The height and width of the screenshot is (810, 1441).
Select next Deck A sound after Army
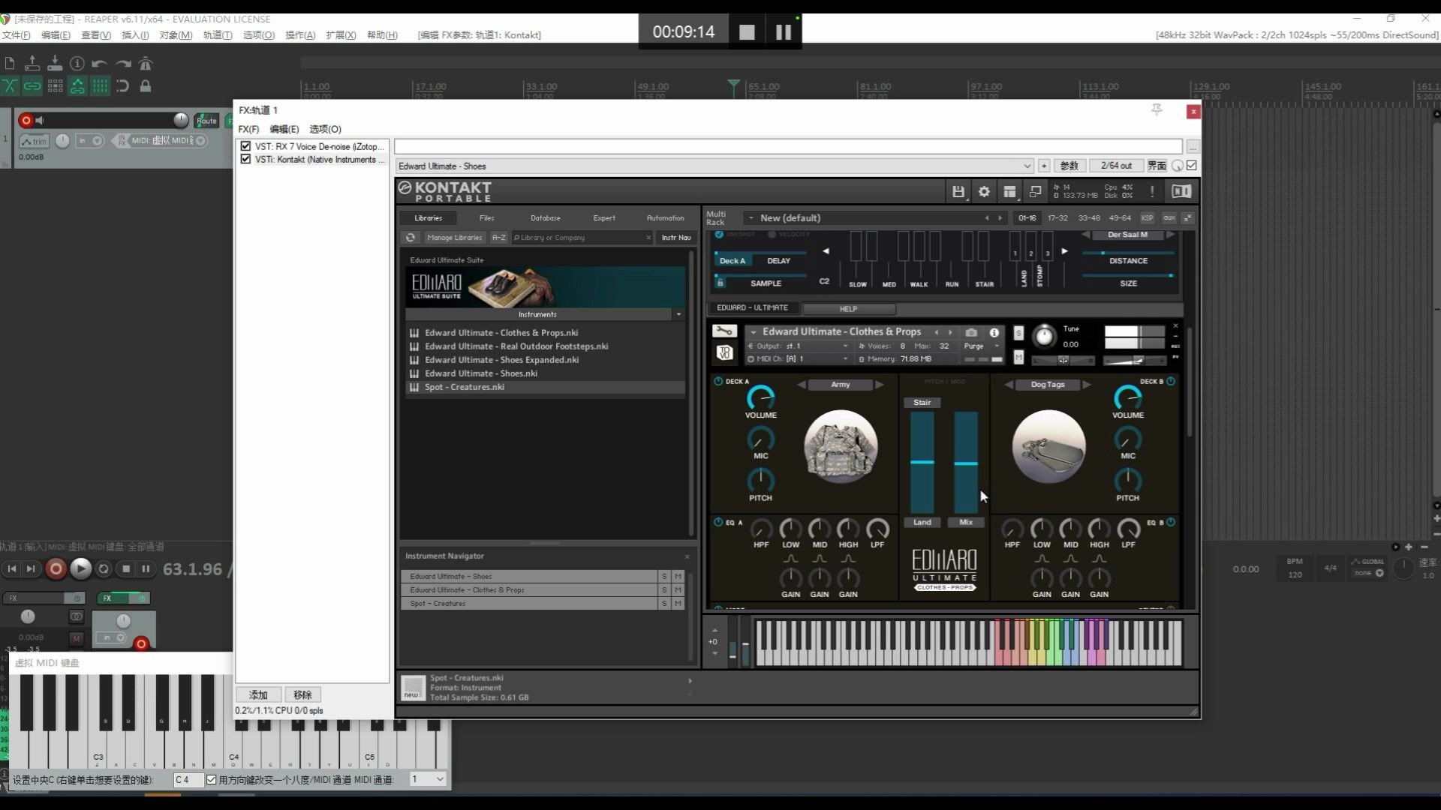pyautogui.click(x=880, y=385)
